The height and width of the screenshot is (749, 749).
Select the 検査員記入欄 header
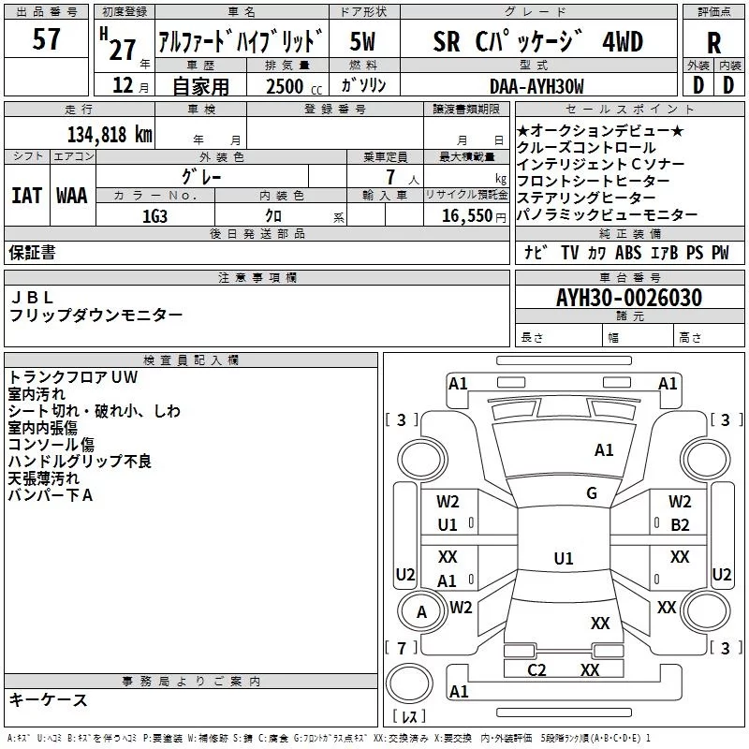coord(191,360)
